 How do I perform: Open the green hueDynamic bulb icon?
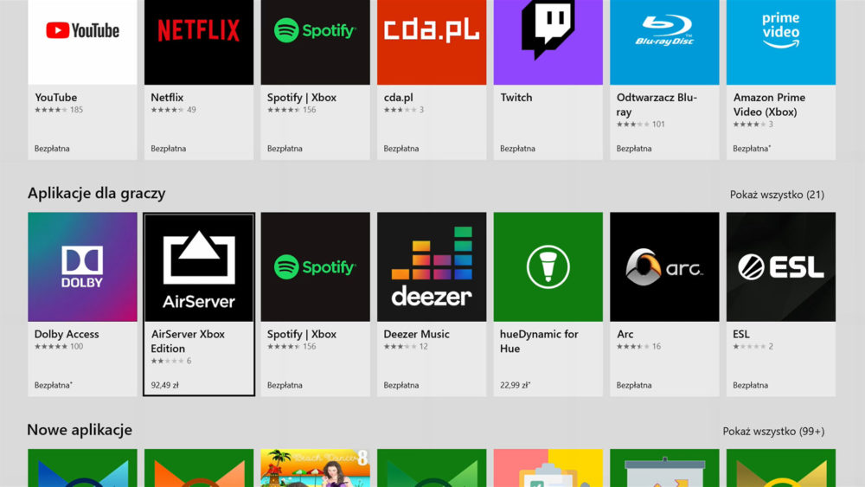[548, 267]
